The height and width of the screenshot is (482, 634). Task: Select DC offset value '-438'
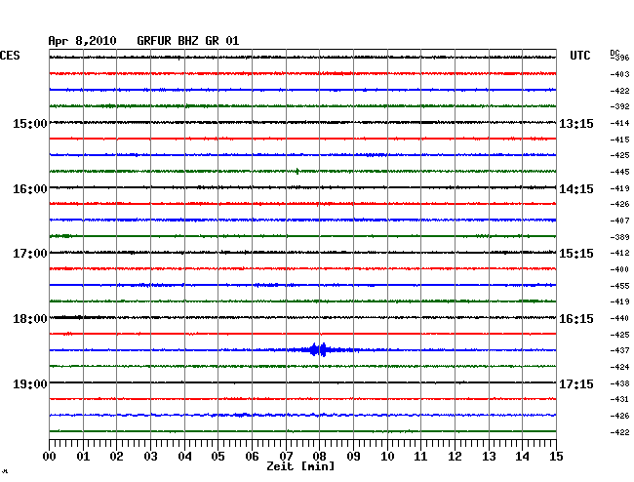tap(619, 383)
